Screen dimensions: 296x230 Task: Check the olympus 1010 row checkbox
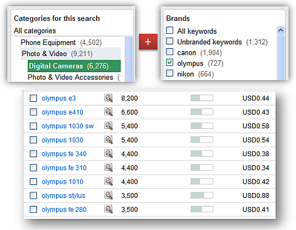33,182
